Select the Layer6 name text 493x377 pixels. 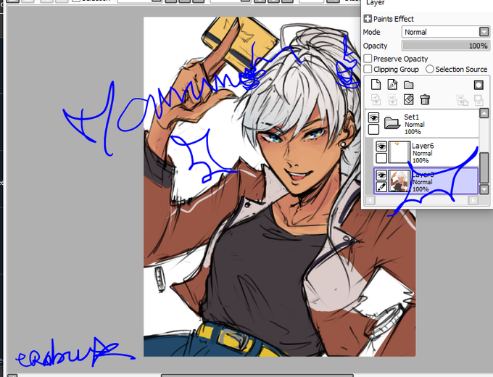point(423,146)
